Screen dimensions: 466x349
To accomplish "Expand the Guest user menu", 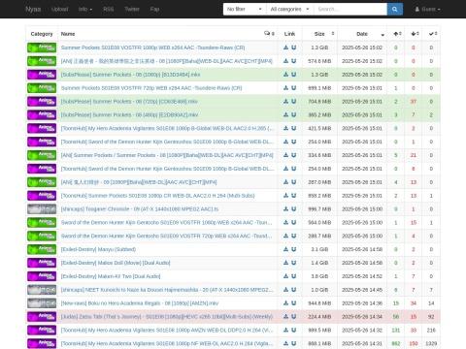I will [x=428, y=9].
